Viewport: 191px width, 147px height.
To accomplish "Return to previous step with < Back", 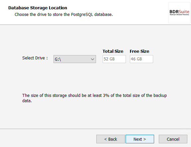I will tap(111, 139).
